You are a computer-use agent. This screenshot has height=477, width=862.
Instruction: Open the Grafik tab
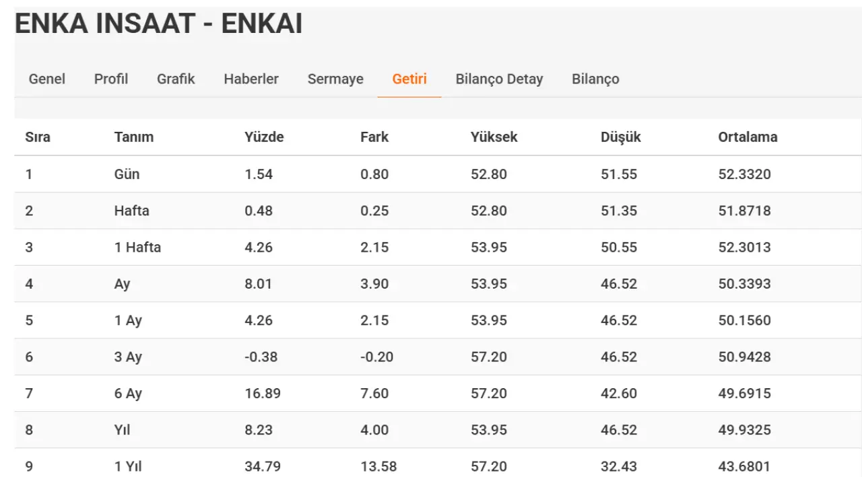[x=176, y=79]
